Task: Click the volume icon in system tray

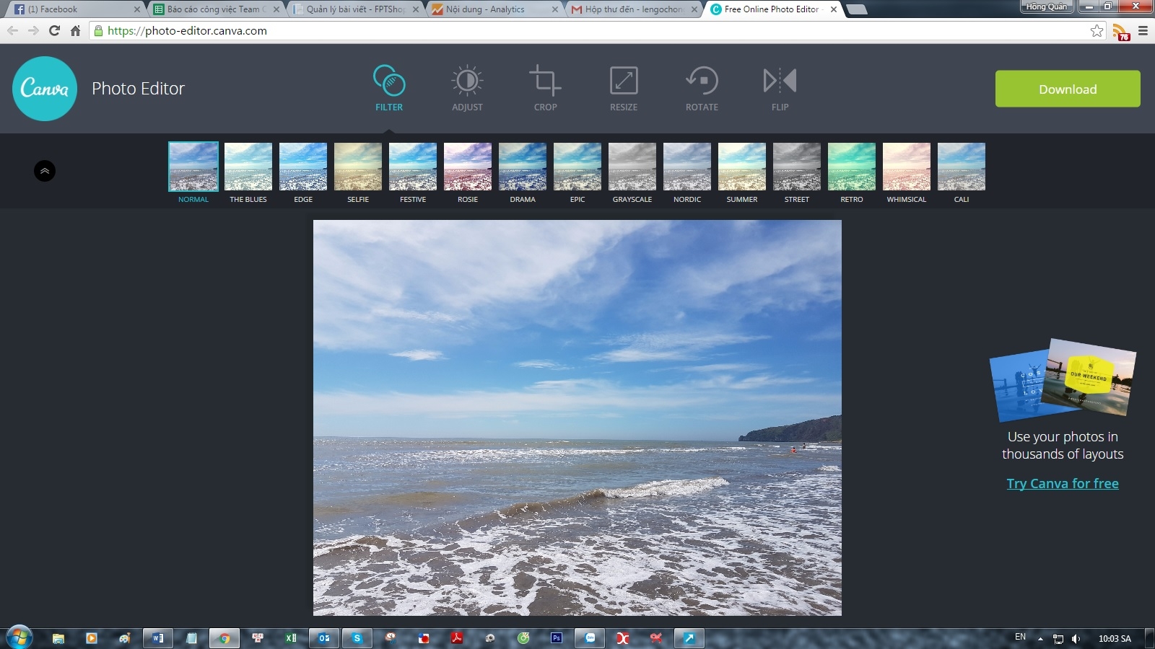Action: [1076, 638]
